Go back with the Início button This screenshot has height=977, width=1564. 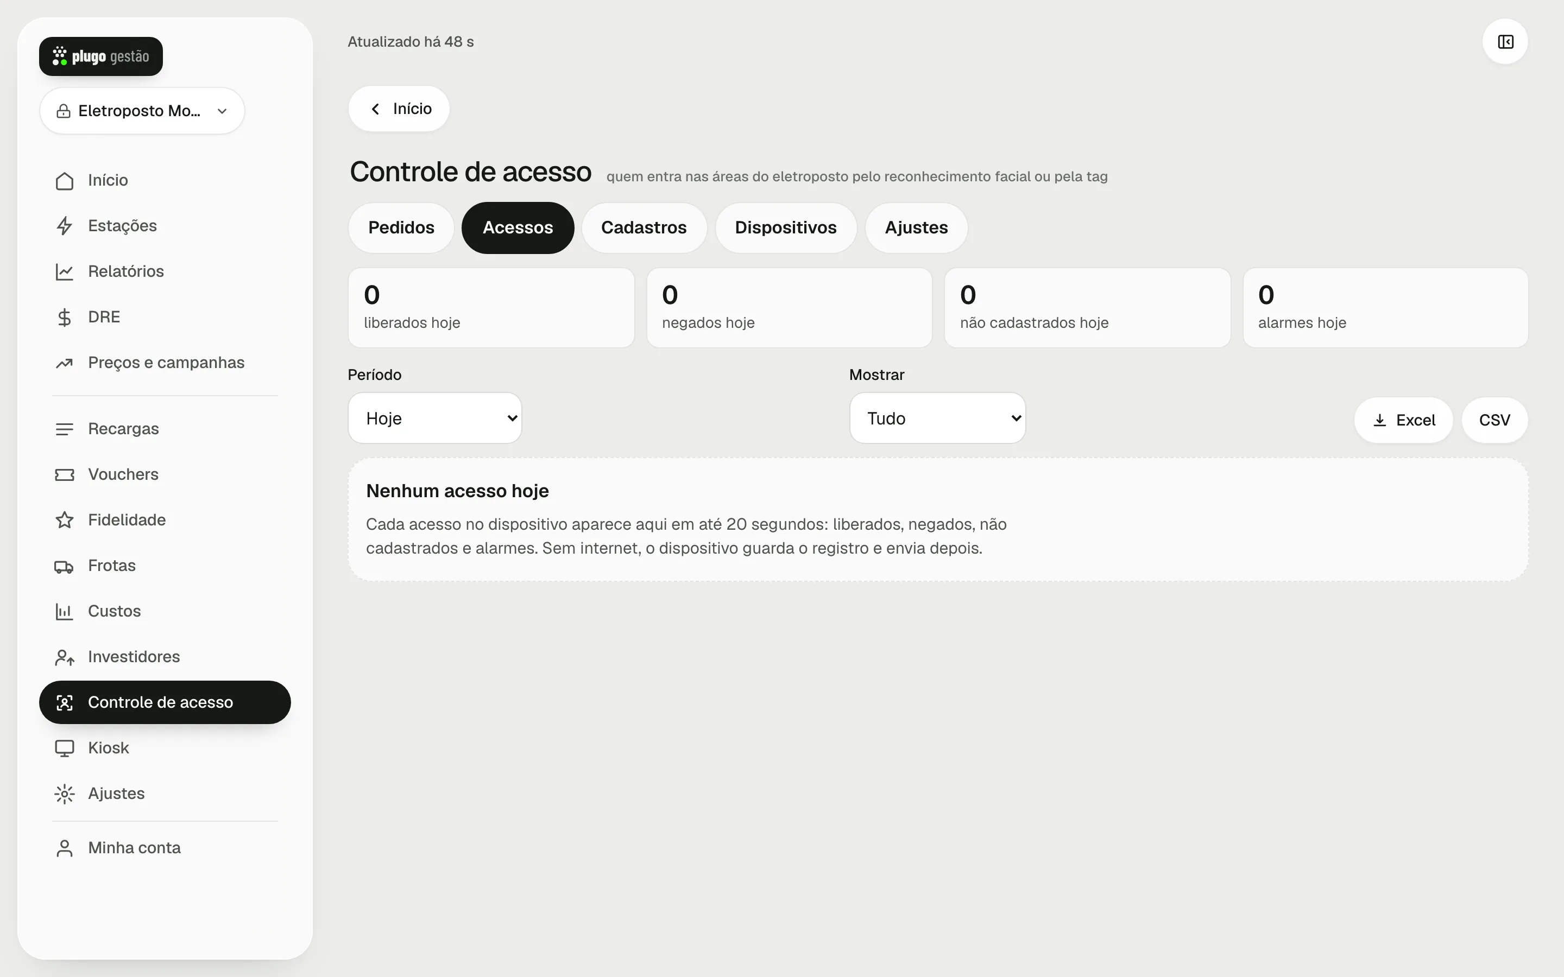(x=399, y=109)
